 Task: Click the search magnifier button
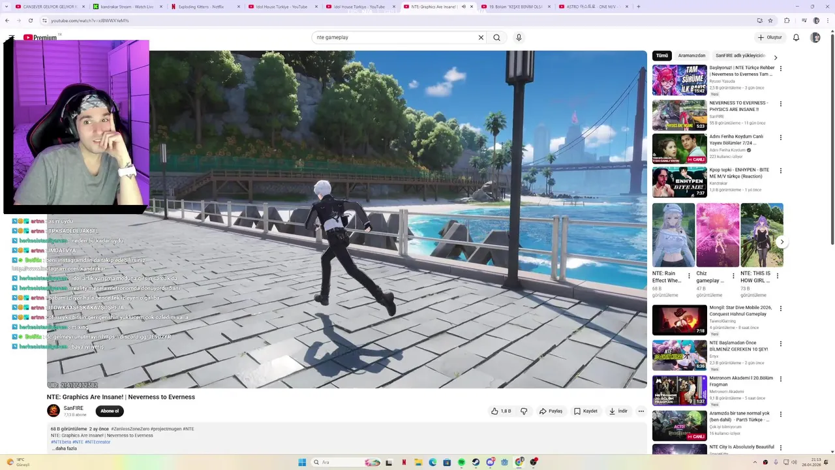click(496, 37)
